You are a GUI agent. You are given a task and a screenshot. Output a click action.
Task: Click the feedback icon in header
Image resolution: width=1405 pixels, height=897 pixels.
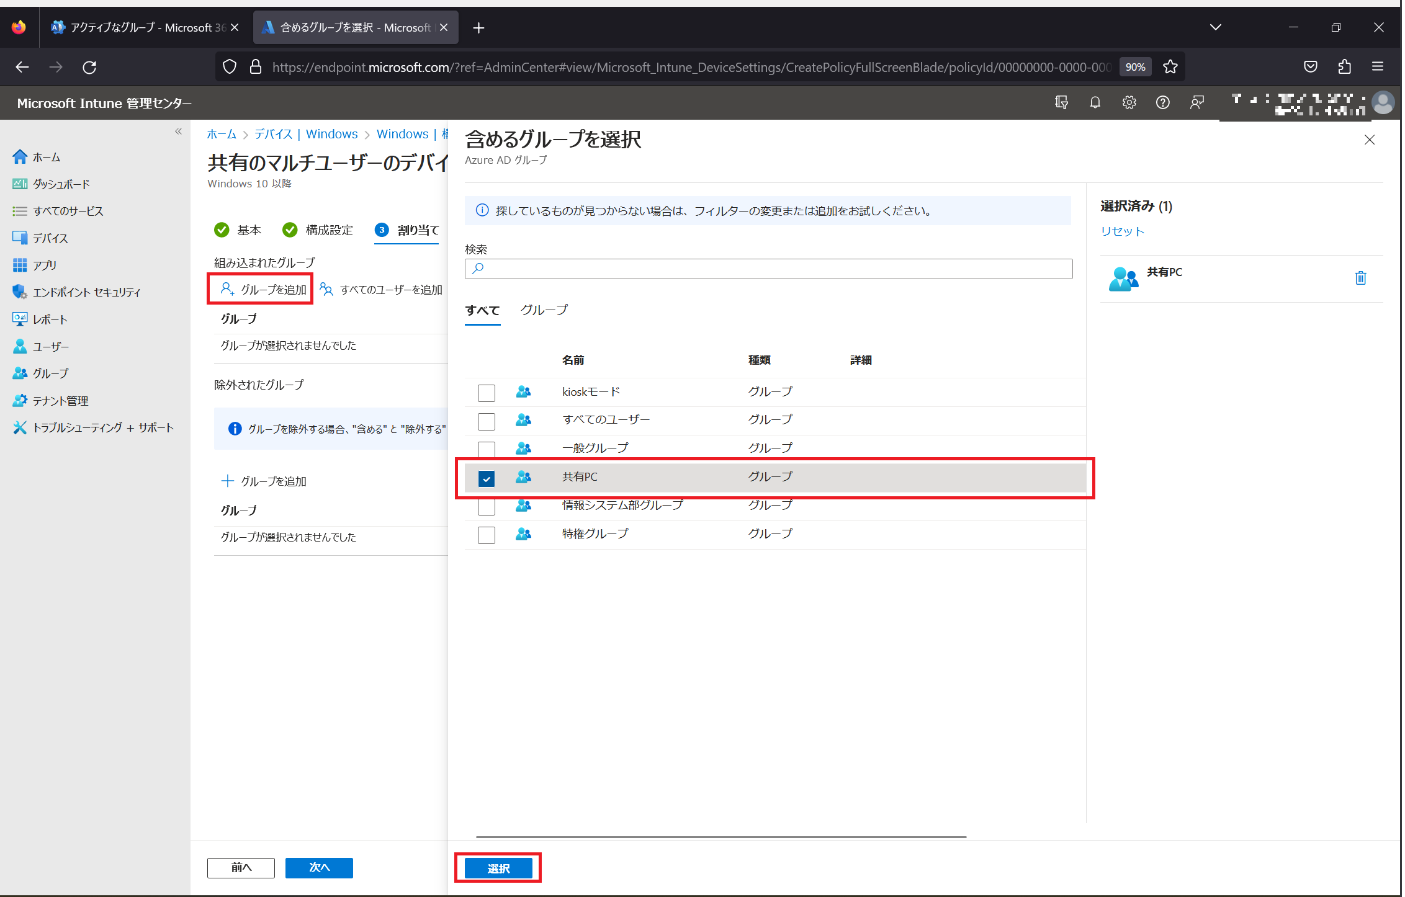(x=1197, y=103)
